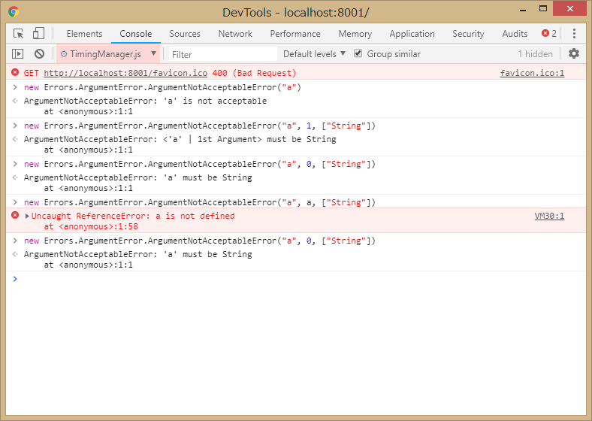The width and height of the screenshot is (592, 421).
Task: Show the console sidebar panel
Action: tap(19, 54)
